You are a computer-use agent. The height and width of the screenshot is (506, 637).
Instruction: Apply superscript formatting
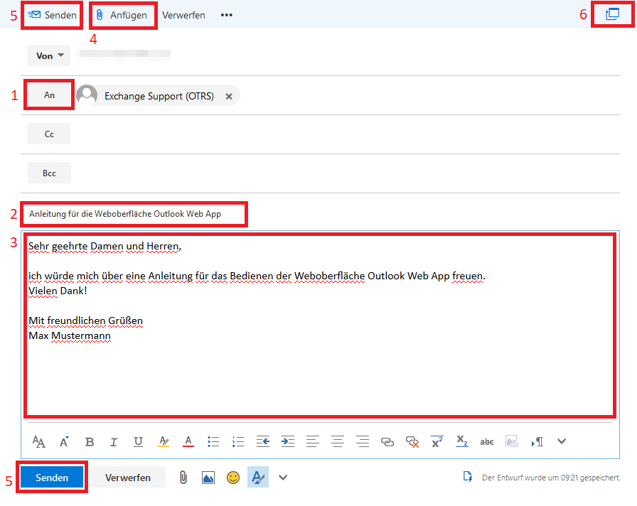(x=437, y=441)
